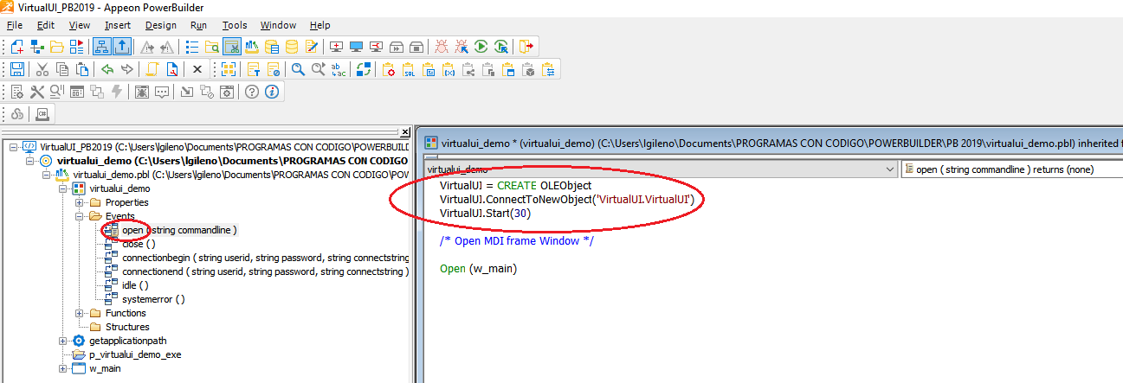Expand the Functions folder node

click(x=80, y=313)
